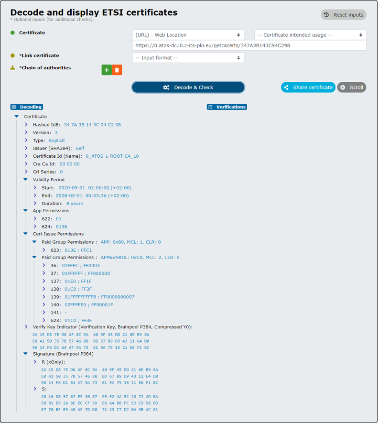Click the green plus add-authority icon
The height and width of the screenshot is (423, 378).
coord(107,70)
